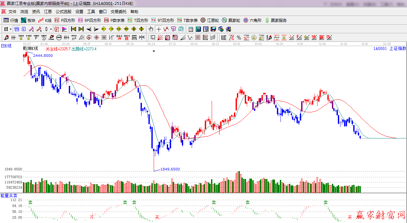The width and height of the screenshot is (407, 223).
Task: Open the 交易委托 menu
Action: click(118, 12)
